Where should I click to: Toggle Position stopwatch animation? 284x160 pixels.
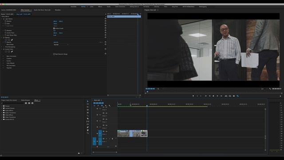[x=5, y=21]
